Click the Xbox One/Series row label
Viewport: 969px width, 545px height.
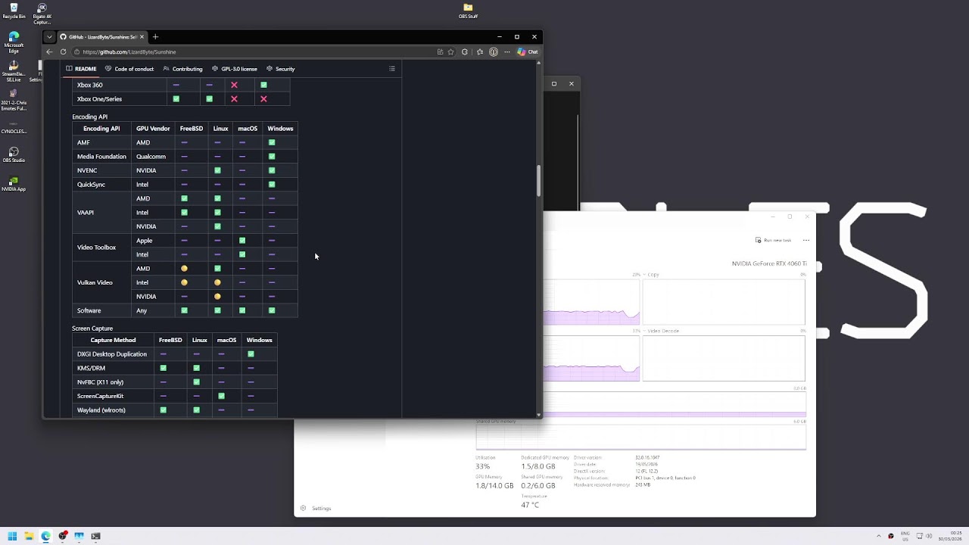tap(99, 99)
